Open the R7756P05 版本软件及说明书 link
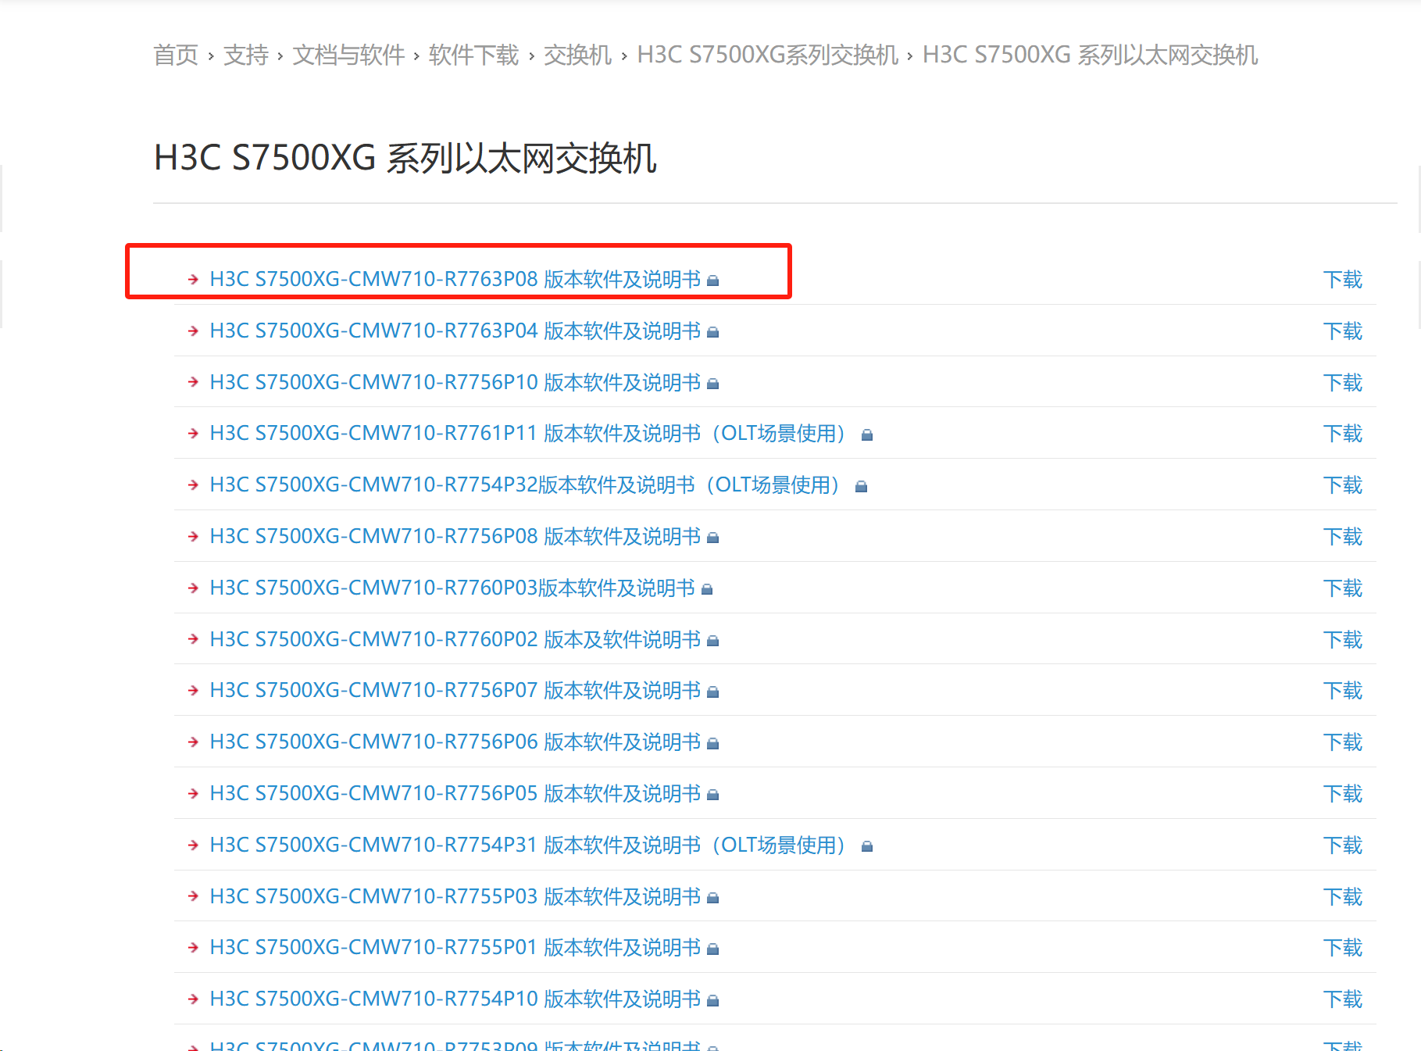Image resolution: width=1421 pixels, height=1051 pixels. pos(455,793)
